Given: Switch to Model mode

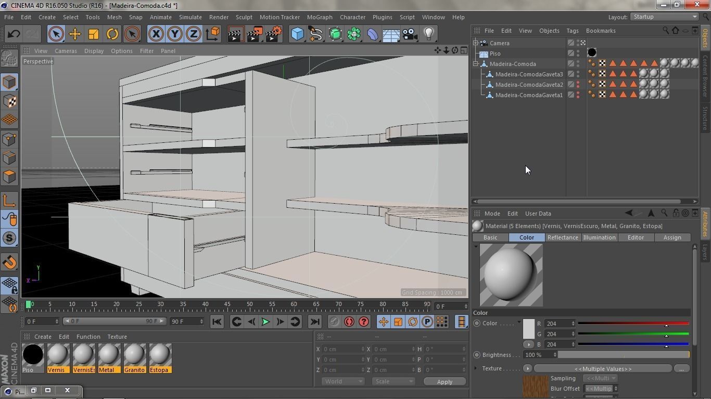Looking at the screenshot, I should [x=9, y=82].
